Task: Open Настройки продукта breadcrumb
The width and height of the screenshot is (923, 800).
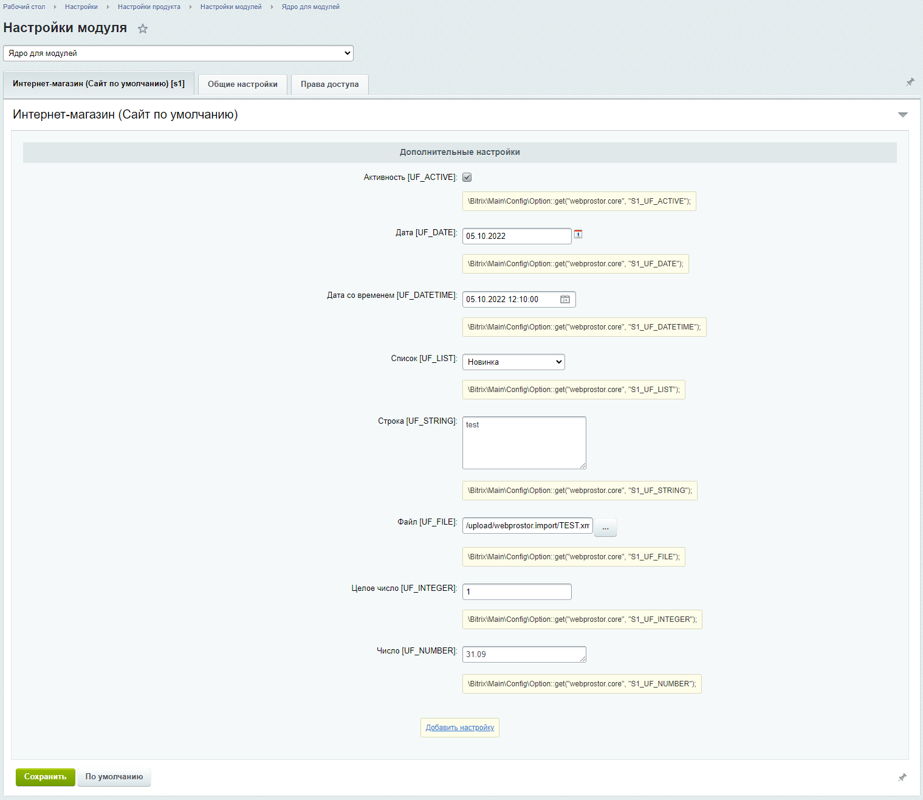Action: tap(149, 7)
